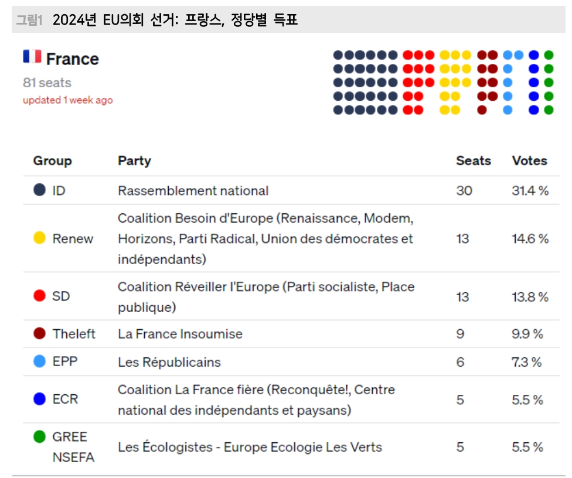
Task: Open the Les Républicains entry
Action: tap(169, 362)
